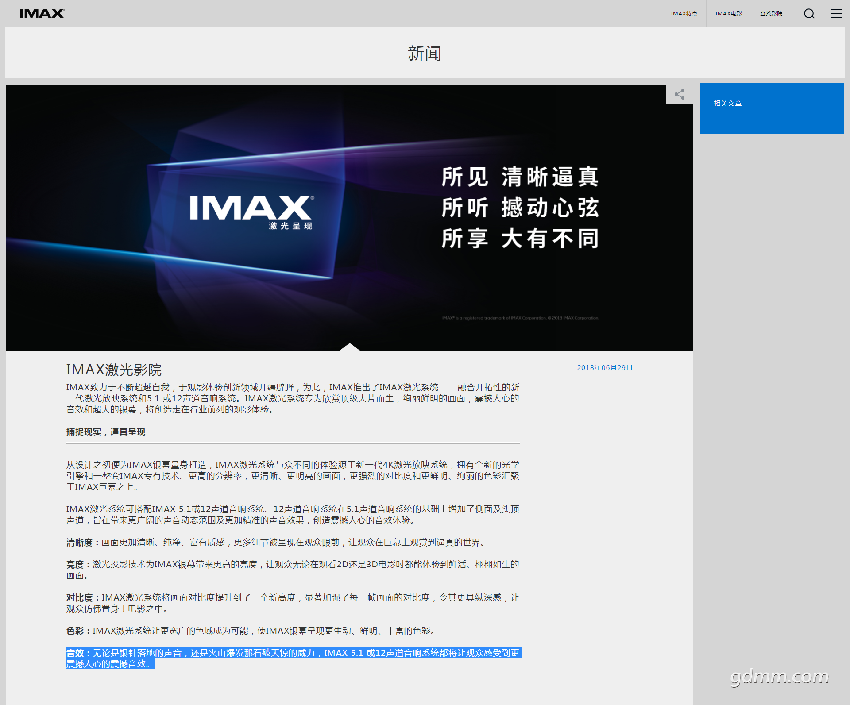Click the bold 对比度 label

pyautogui.click(x=79, y=598)
